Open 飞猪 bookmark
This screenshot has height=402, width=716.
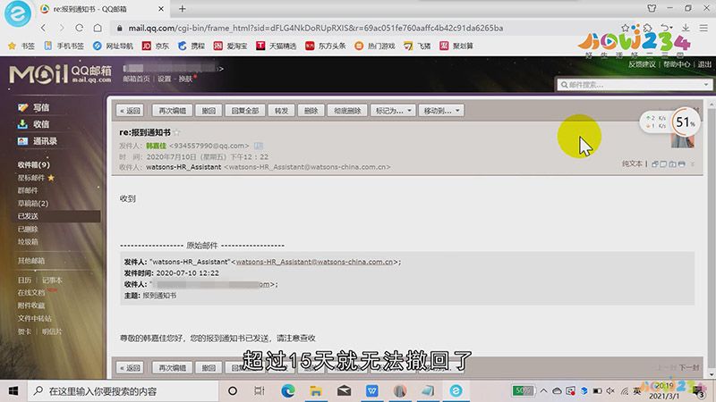tap(417, 46)
